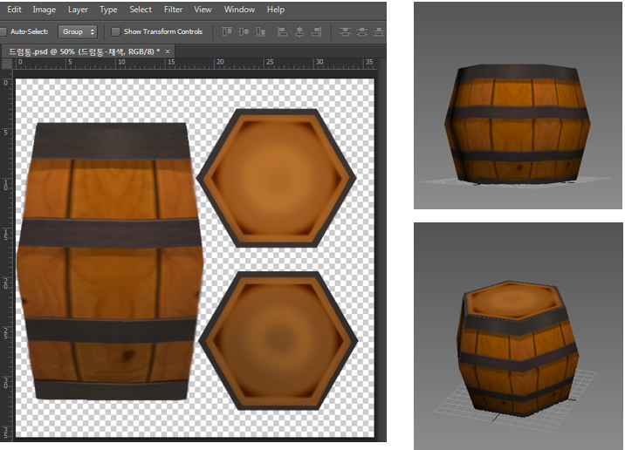
Task: Click the Distribute Top Edges icon
Action: pos(344,32)
